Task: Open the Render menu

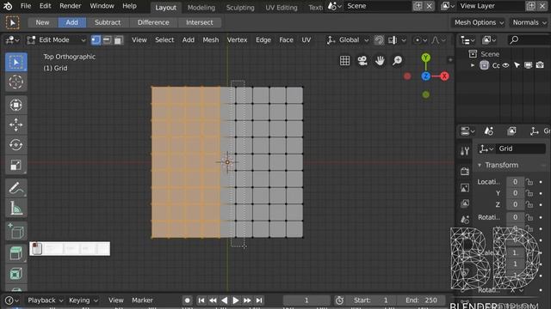Action: 71,6
